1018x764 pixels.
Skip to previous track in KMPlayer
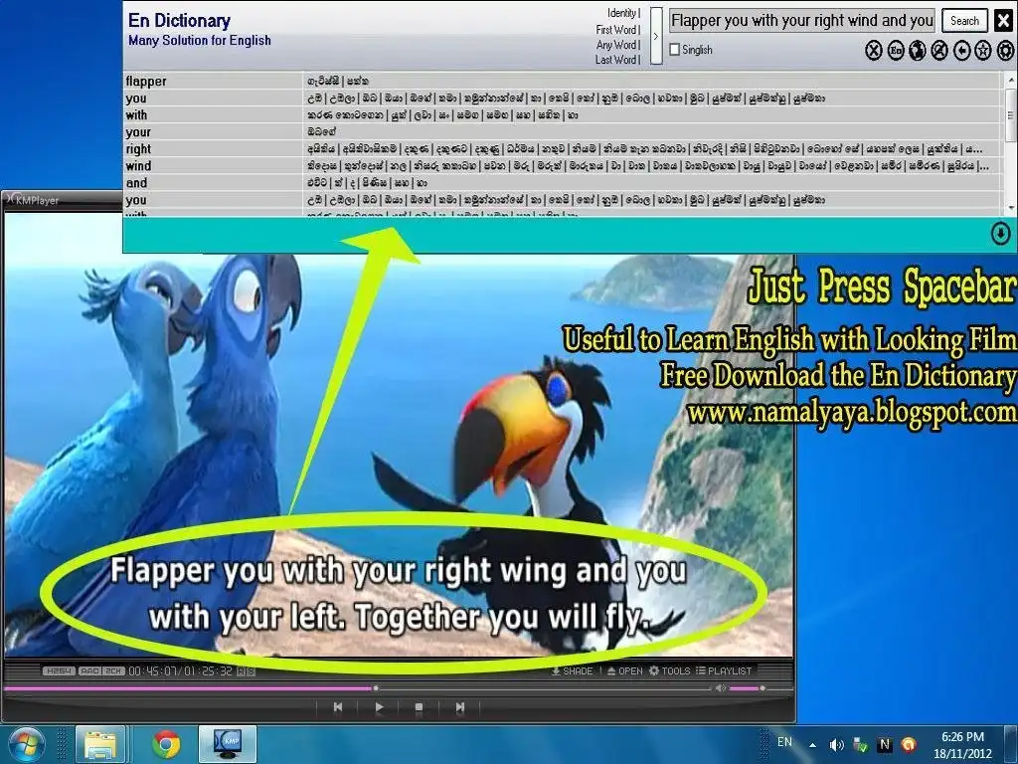coord(338,707)
